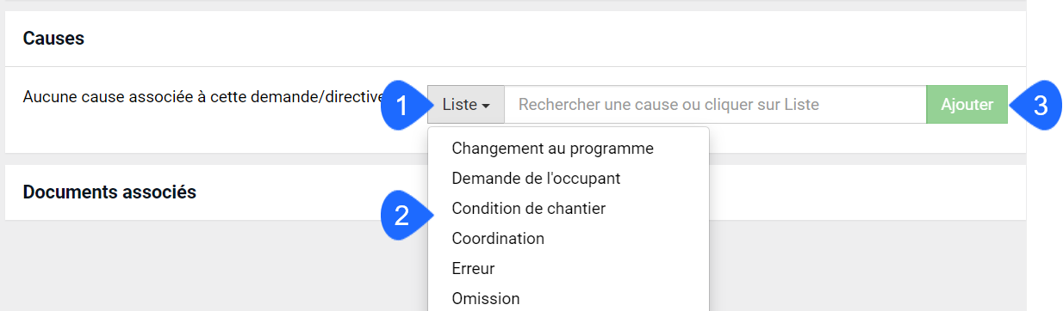Click the Aucune cause associée message text
Image resolution: width=1063 pixels, height=311 pixels.
click(202, 96)
